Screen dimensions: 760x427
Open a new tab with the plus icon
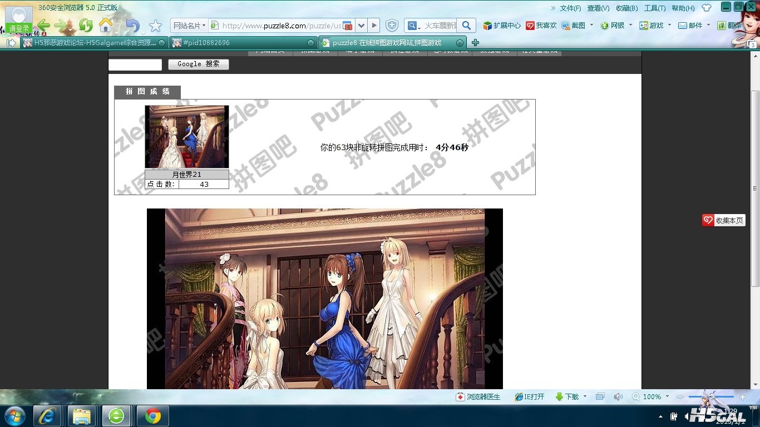475,43
